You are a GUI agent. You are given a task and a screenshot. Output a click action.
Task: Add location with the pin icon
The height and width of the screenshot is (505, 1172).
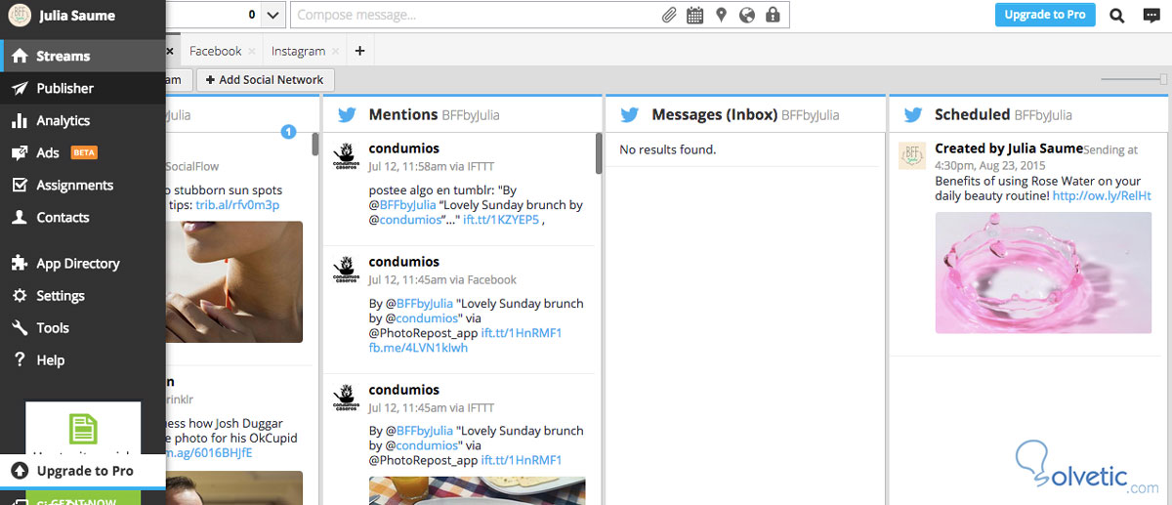pos(722,15)
